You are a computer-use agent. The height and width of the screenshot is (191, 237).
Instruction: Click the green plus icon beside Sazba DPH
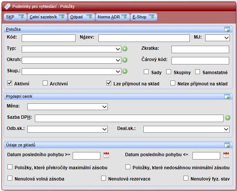227,118
